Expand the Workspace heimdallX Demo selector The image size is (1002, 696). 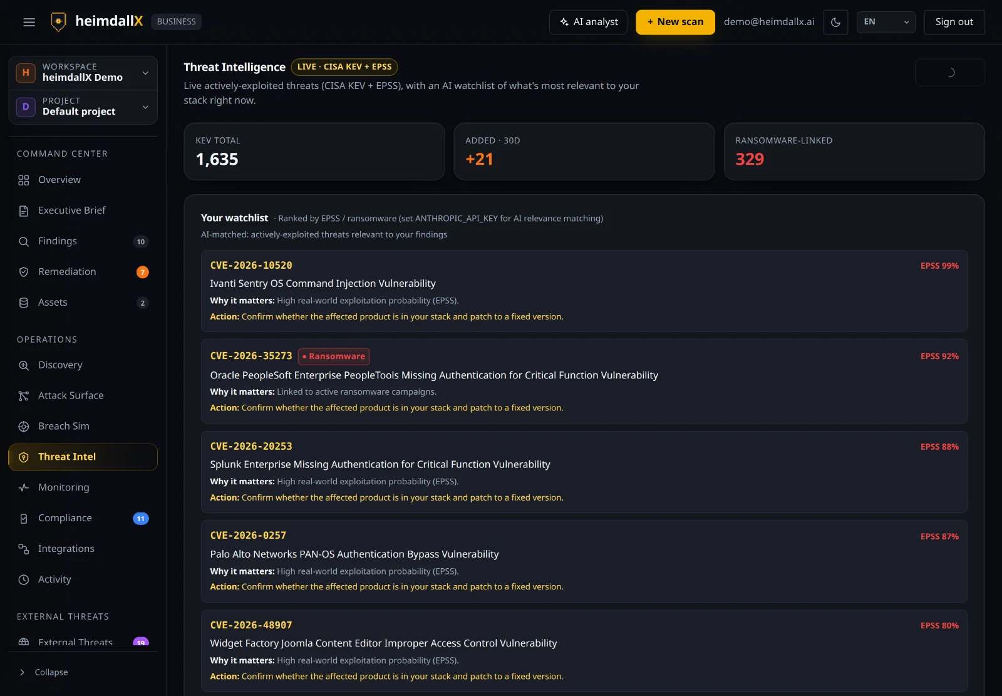tap(83, 73)
